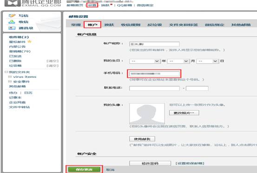Open 设置 in the top navigation
The image size is (257, 173).
92,5
